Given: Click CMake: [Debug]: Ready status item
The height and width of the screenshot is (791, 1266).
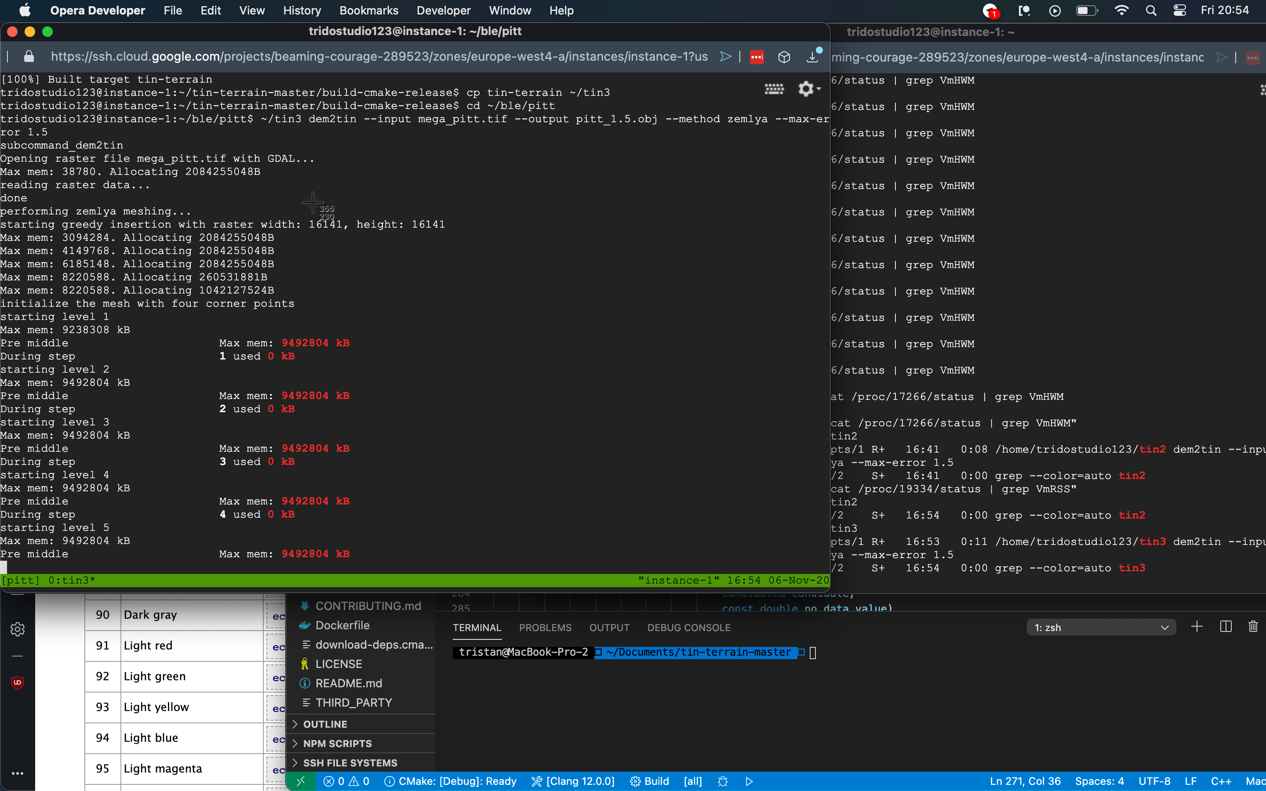Looking at the screenshot, I should tap(451, 781).
